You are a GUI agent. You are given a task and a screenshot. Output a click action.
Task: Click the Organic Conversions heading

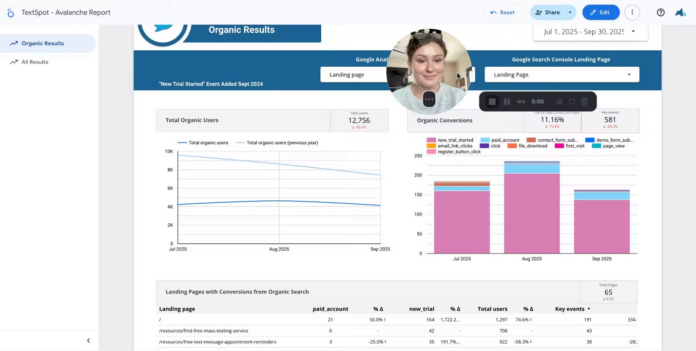(x=445, y=120)
